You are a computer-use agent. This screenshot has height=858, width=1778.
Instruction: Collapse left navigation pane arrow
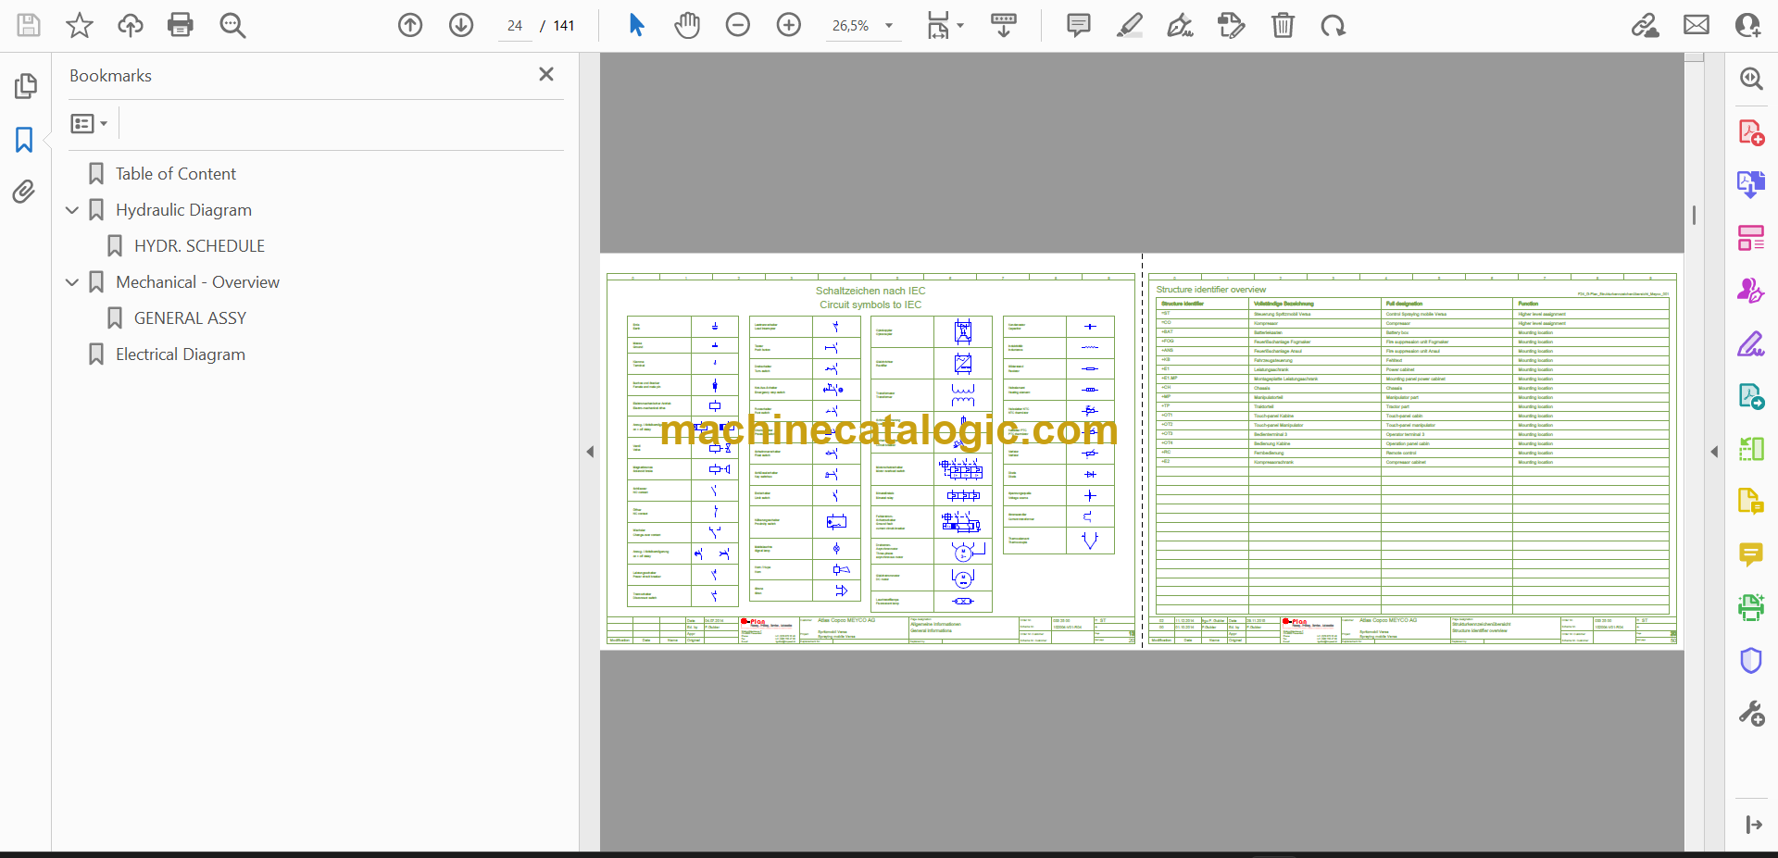click(590, 452)
